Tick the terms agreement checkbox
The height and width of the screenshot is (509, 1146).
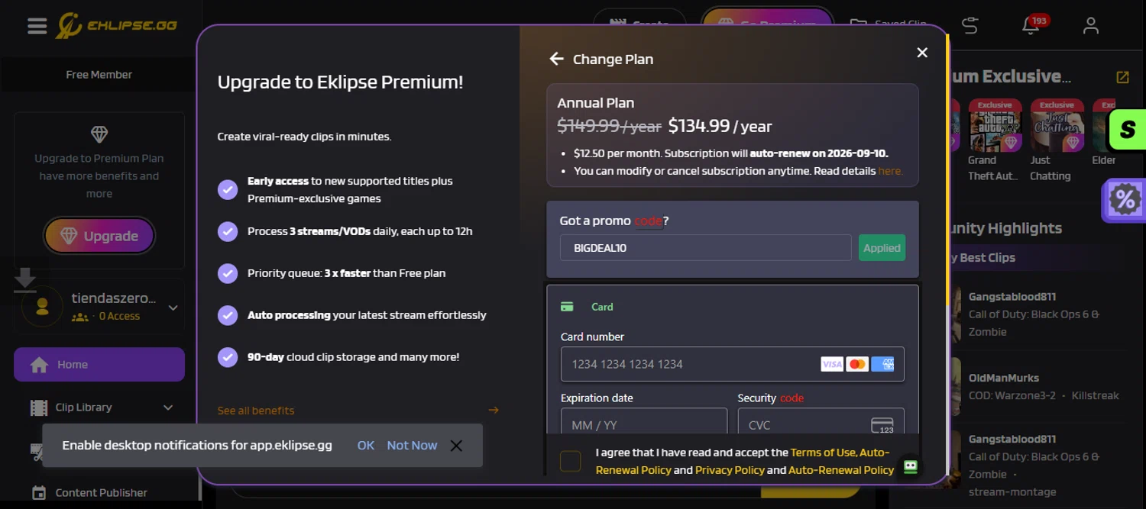571,461
